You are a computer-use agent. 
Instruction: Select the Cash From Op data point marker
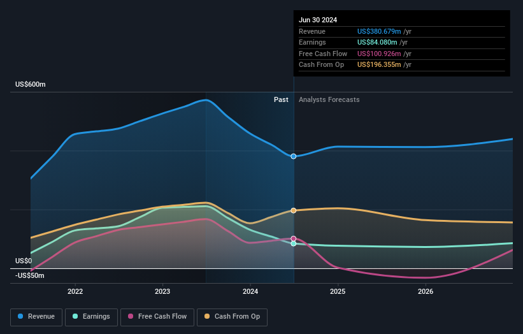click(x=294, y=210)
